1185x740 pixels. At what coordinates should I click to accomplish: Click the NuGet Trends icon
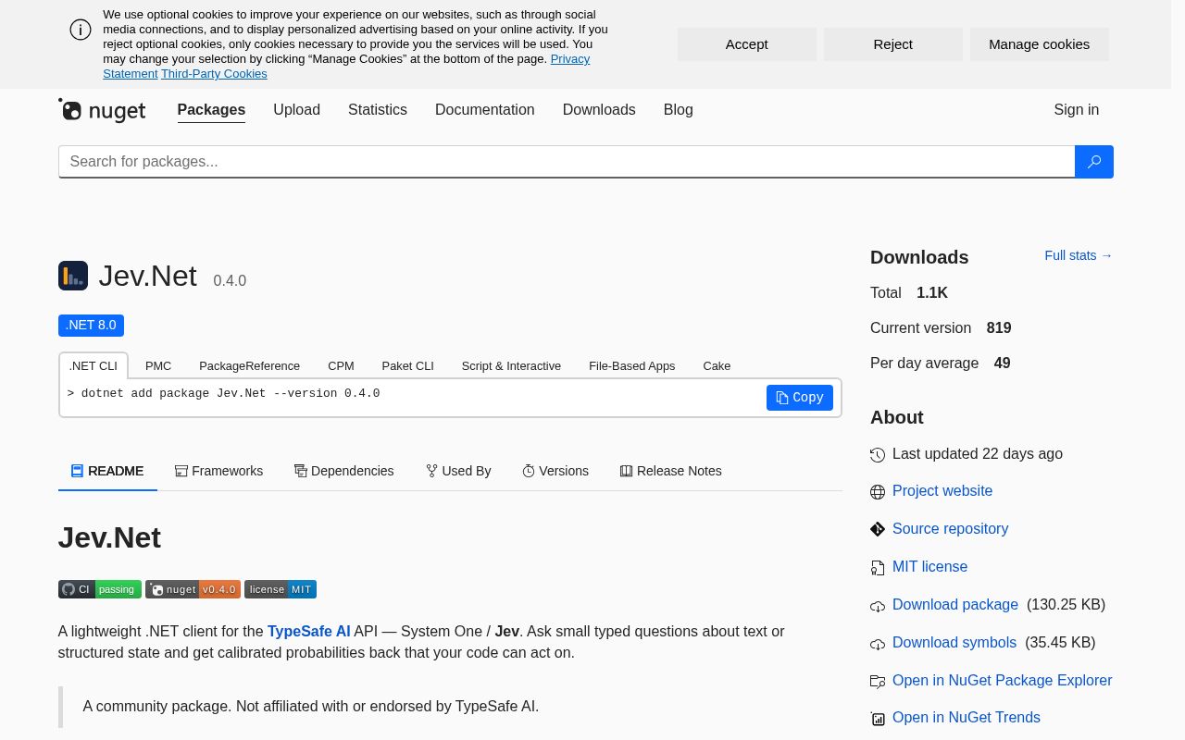[x=878, y=719]
